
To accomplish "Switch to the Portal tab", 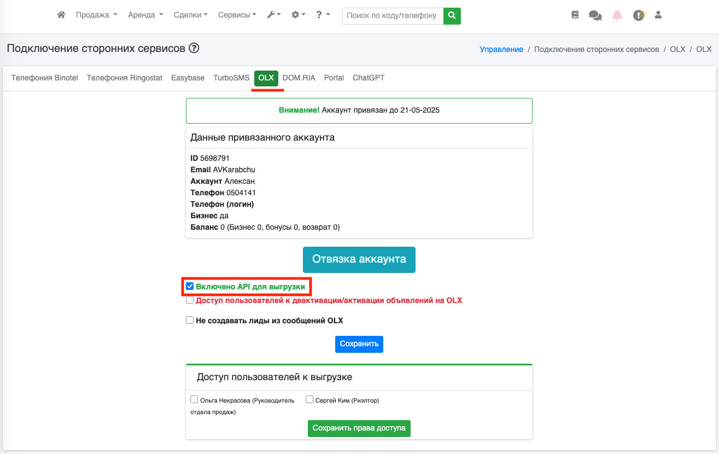I will 334,78.
